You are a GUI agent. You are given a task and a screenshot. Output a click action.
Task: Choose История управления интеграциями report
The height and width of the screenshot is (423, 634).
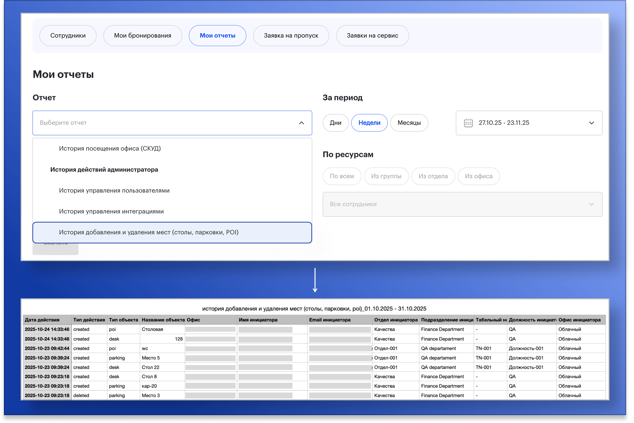coord(111,211)
